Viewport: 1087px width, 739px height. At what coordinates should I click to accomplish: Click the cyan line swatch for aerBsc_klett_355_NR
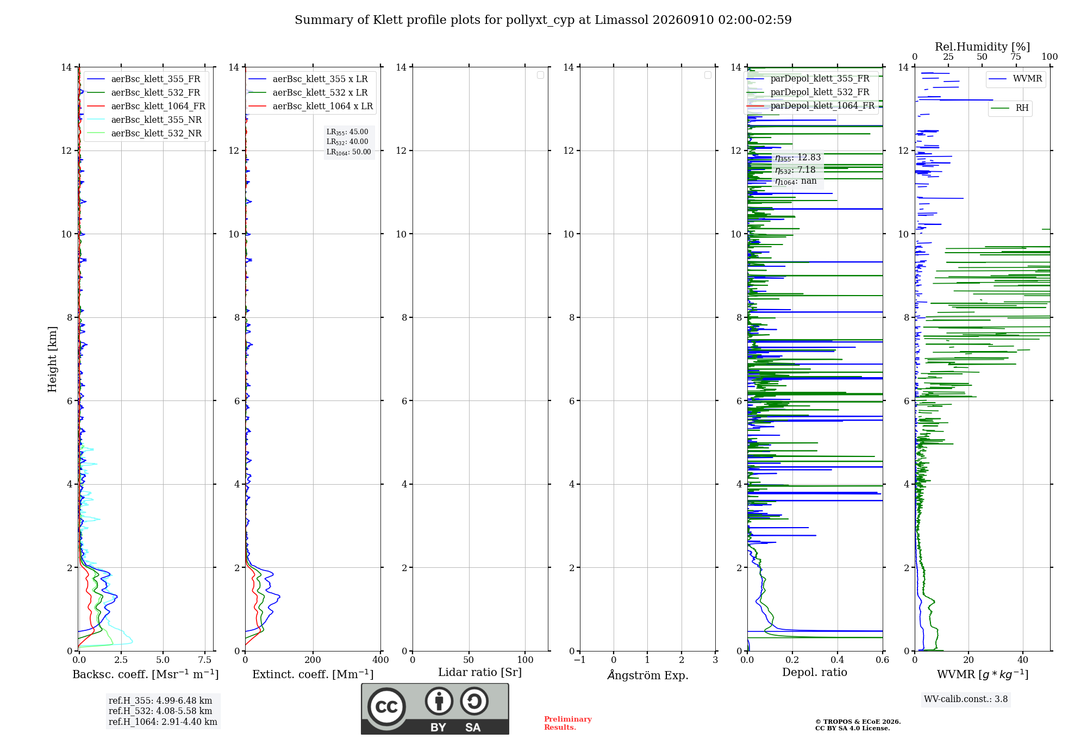coord(96,120)
